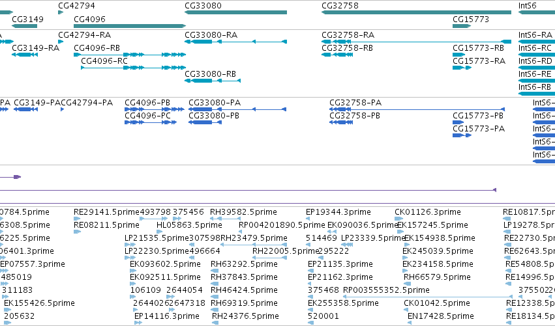Click protein label CG33080-PA

coord(215,103)
